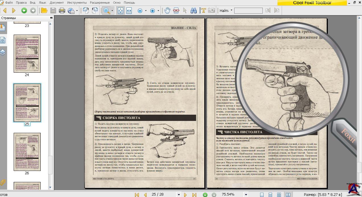Select the text selection tool

[x=203, y=11]
